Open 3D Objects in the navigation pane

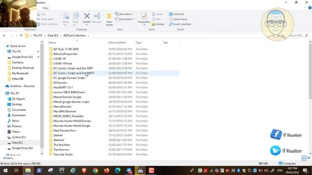coord(19,99)
